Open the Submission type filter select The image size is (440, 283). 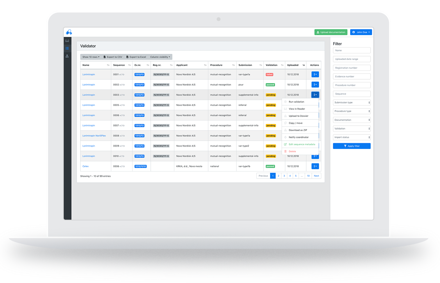click(x=351, y=102)
